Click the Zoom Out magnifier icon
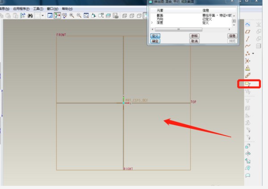This screenshot has height=189, width=268. point(79,16)
